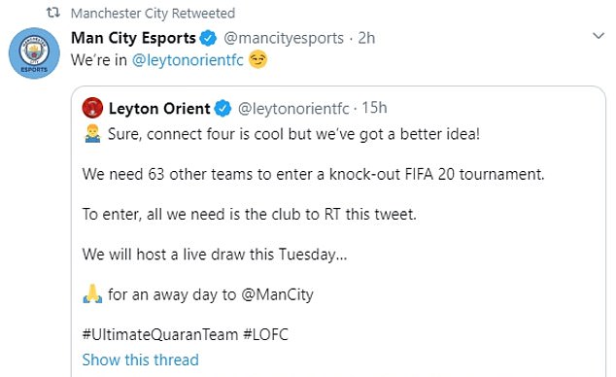Click the #UltimateQuaranTeam hashtag

coord(160,334)
